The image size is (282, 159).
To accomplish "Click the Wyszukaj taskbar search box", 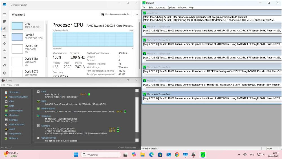I will coord(101,154).
